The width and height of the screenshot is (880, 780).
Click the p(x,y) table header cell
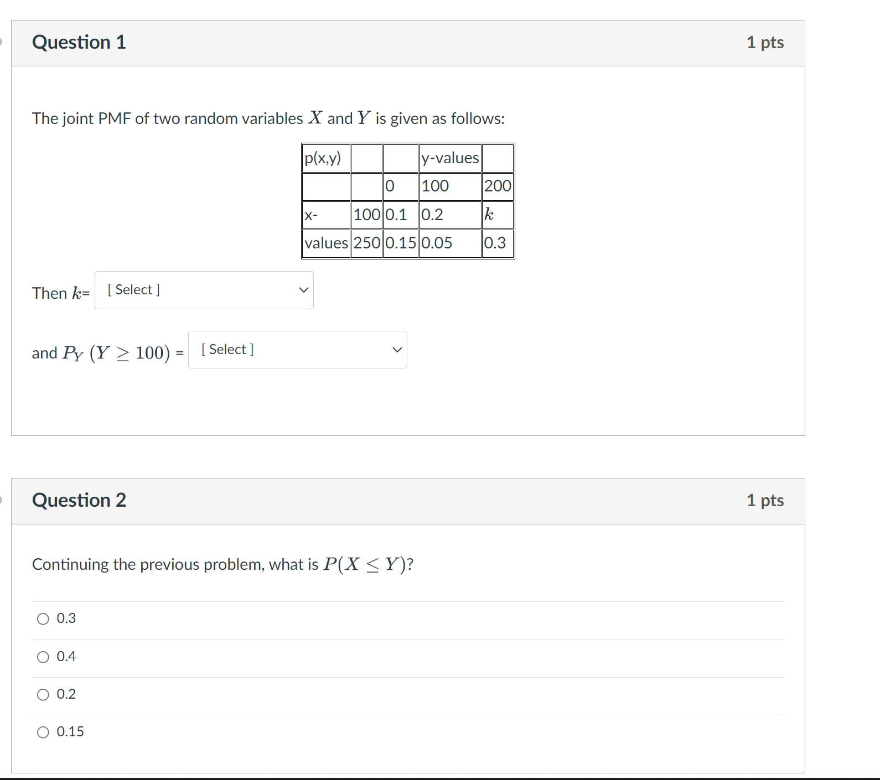(x=324, y=158)
